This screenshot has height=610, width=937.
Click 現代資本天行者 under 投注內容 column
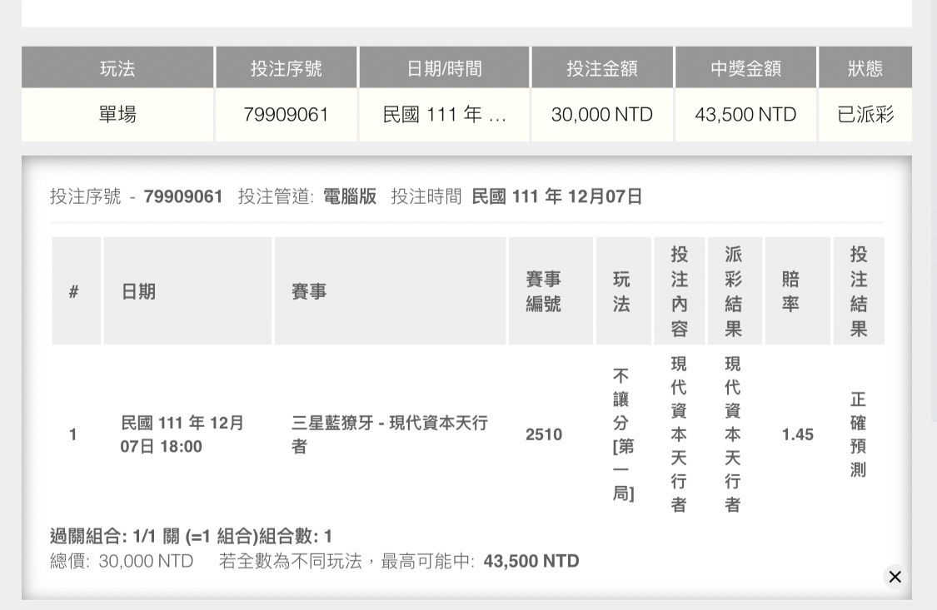tap(679, 434)
